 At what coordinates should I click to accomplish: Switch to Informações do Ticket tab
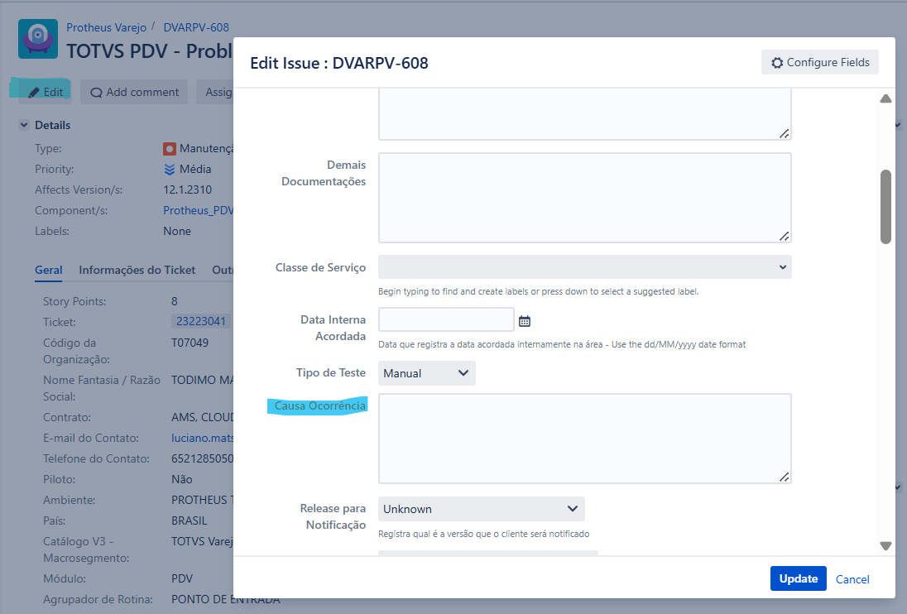click(x=137, y=270)
